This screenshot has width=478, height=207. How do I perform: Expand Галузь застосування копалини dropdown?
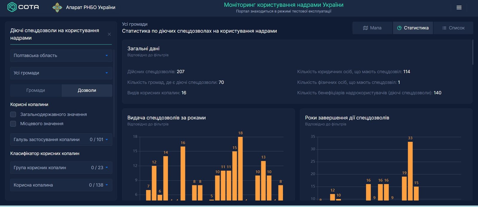61,140
